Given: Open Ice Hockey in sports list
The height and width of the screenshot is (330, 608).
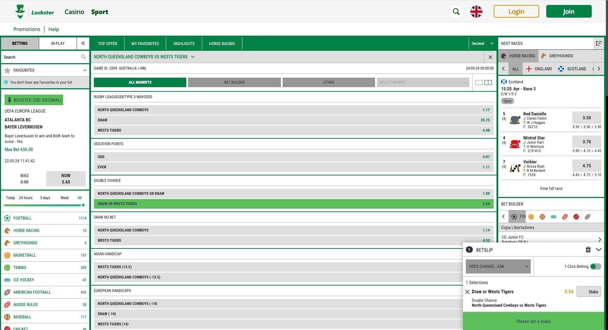Looking at the screenshot, I should (45, 280).
